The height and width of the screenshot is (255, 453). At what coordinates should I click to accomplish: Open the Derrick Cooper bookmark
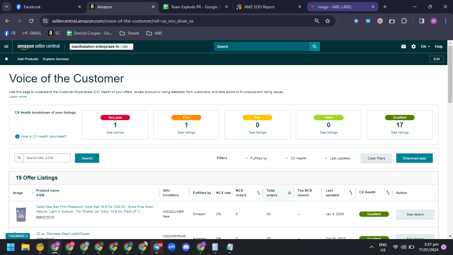tap(90, 33)
